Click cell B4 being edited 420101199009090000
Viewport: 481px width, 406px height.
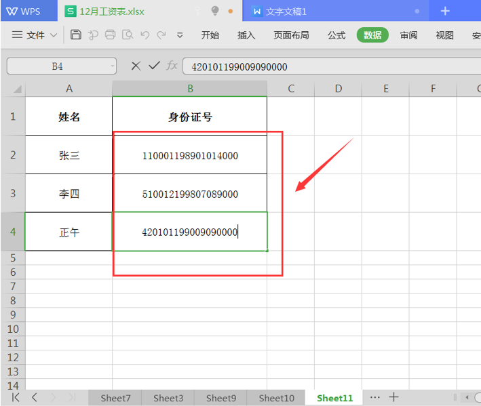pyautogui.click(x=190, y=232)
